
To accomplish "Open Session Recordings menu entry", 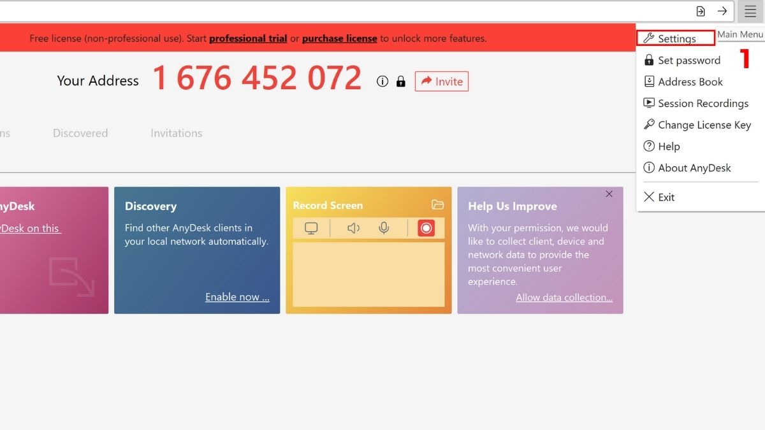I will tap(703, 103).
